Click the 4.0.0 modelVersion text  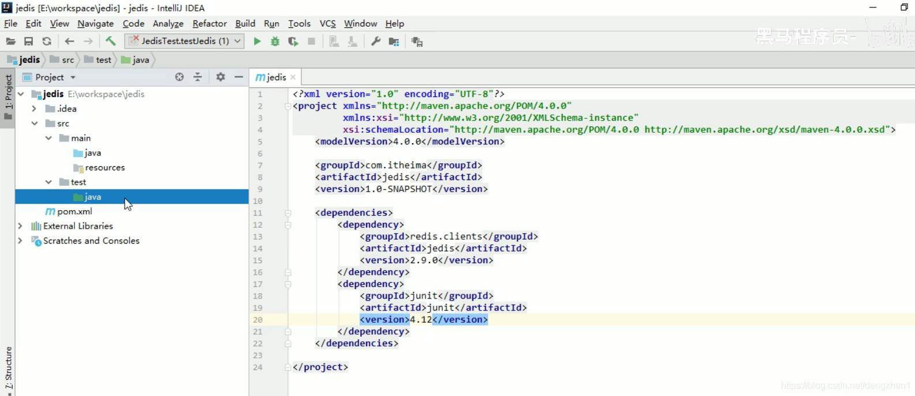408,141
